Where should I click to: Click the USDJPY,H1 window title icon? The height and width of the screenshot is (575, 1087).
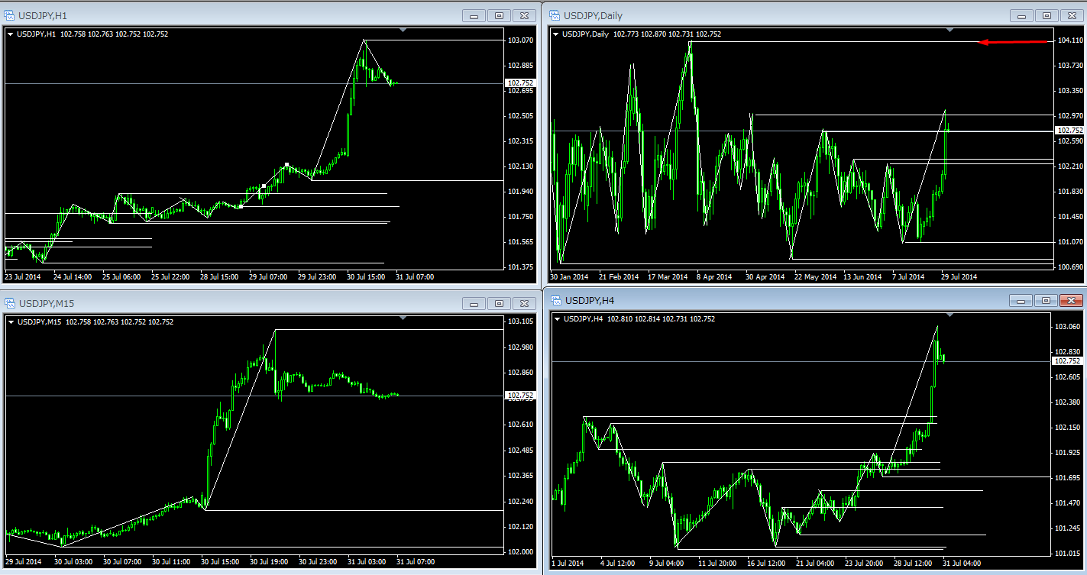pos(11,15)
